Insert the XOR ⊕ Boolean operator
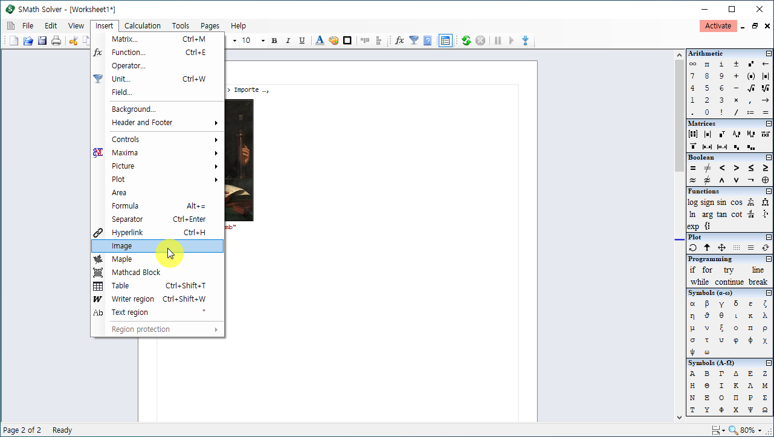The image size is (774, 437). click(x=765, y=180)
